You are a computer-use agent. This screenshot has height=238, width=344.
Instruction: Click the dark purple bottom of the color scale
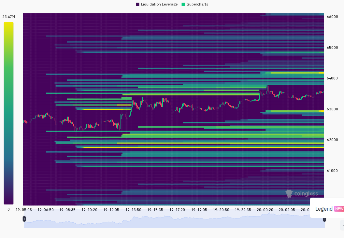[8, 201]
